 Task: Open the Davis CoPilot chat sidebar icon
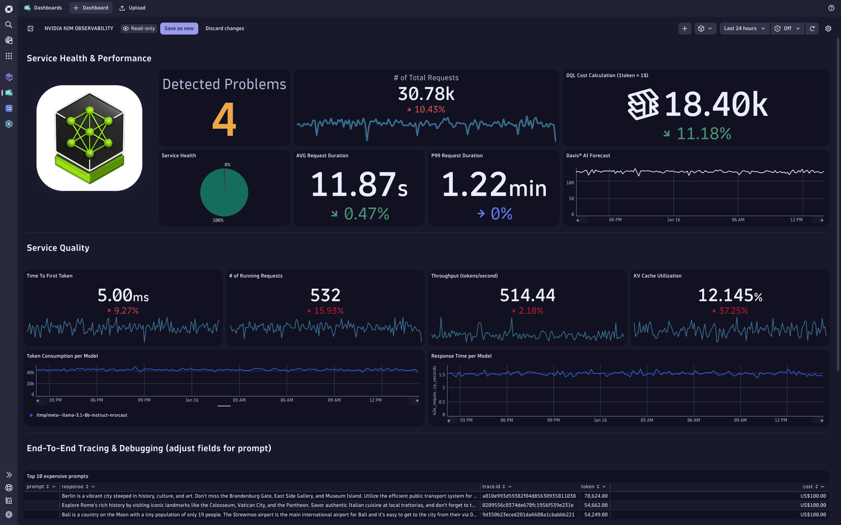(8, 40)
